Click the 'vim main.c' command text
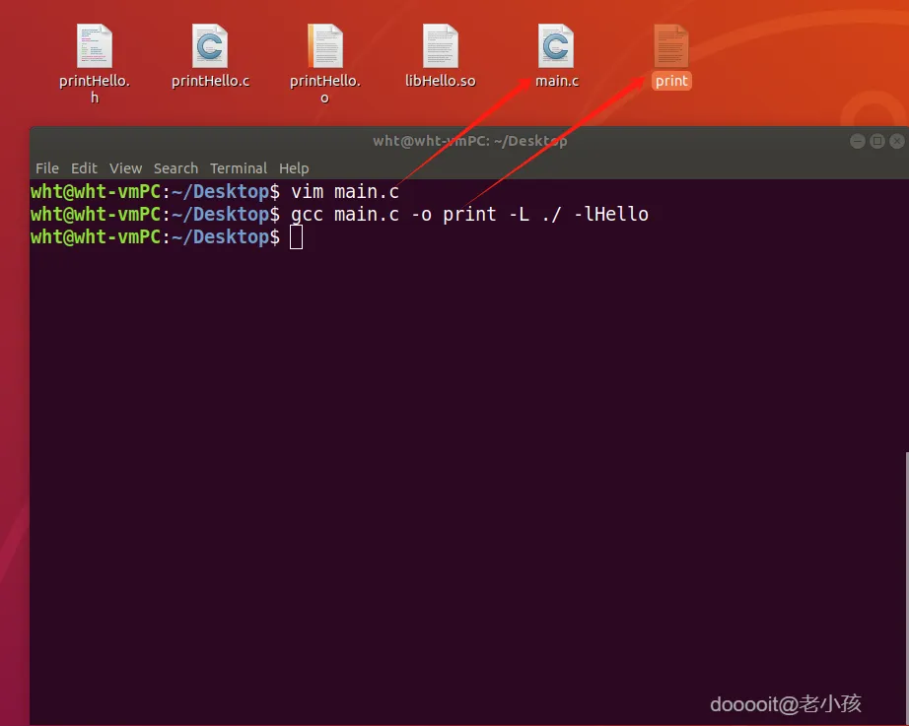909x726 pixels. pyautogui.click(x=345, y=192)
